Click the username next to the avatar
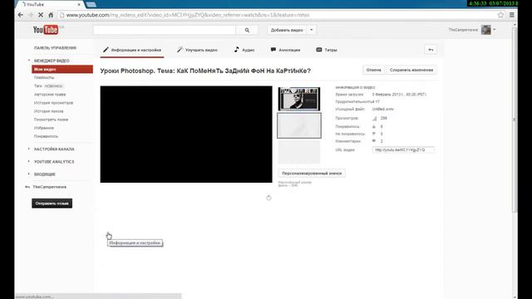The width and height of the screenshot is (532, 299). point(463,30)
